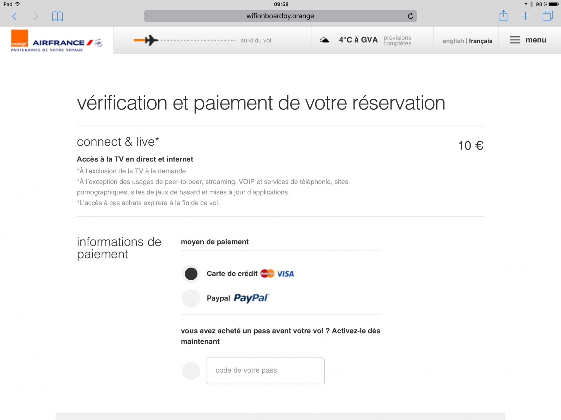Click the cloud weather icon

325,40
